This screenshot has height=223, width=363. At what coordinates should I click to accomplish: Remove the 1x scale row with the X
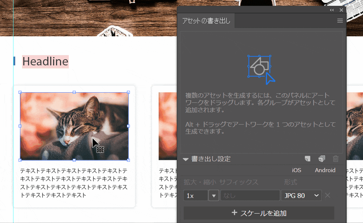point(327,195)
